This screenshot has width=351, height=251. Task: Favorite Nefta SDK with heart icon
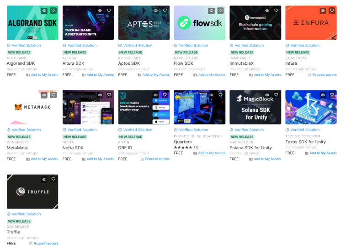[109, 95]
